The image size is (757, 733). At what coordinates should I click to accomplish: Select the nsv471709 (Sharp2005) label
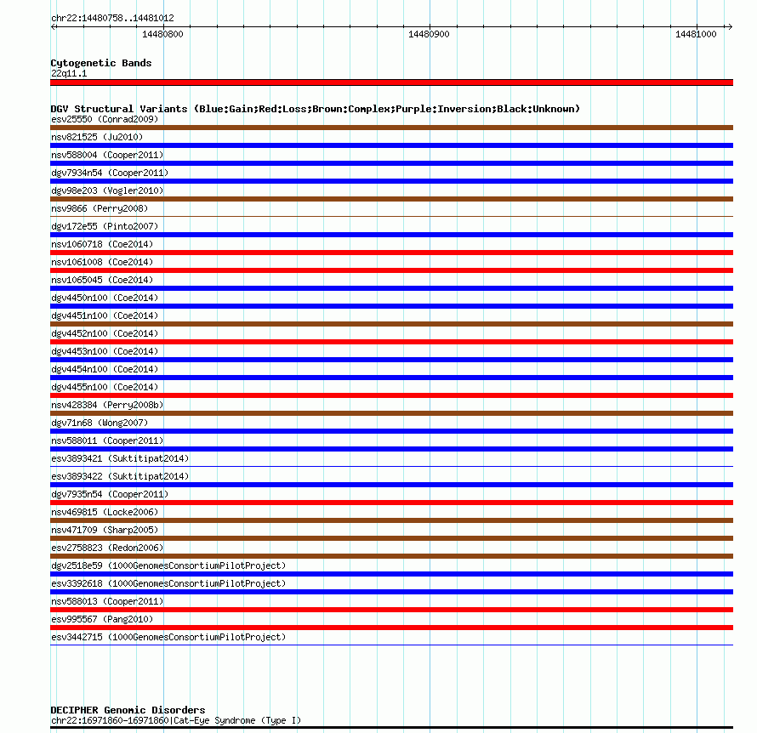pos(105,530)
